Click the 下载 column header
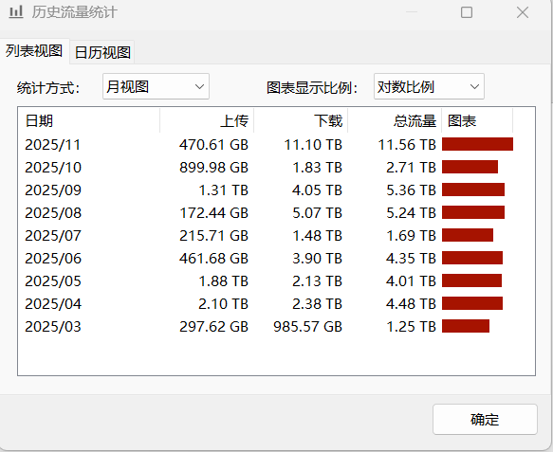553x452 pixels. (x=301, y=121)
